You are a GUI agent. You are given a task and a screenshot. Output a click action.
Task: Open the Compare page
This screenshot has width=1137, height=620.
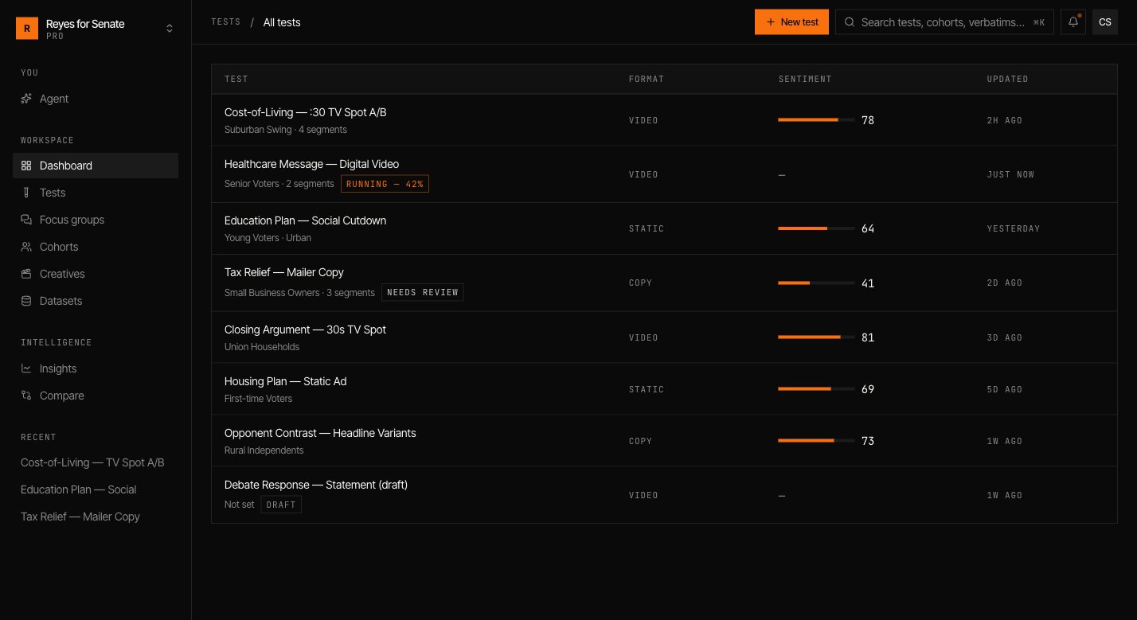96,396
